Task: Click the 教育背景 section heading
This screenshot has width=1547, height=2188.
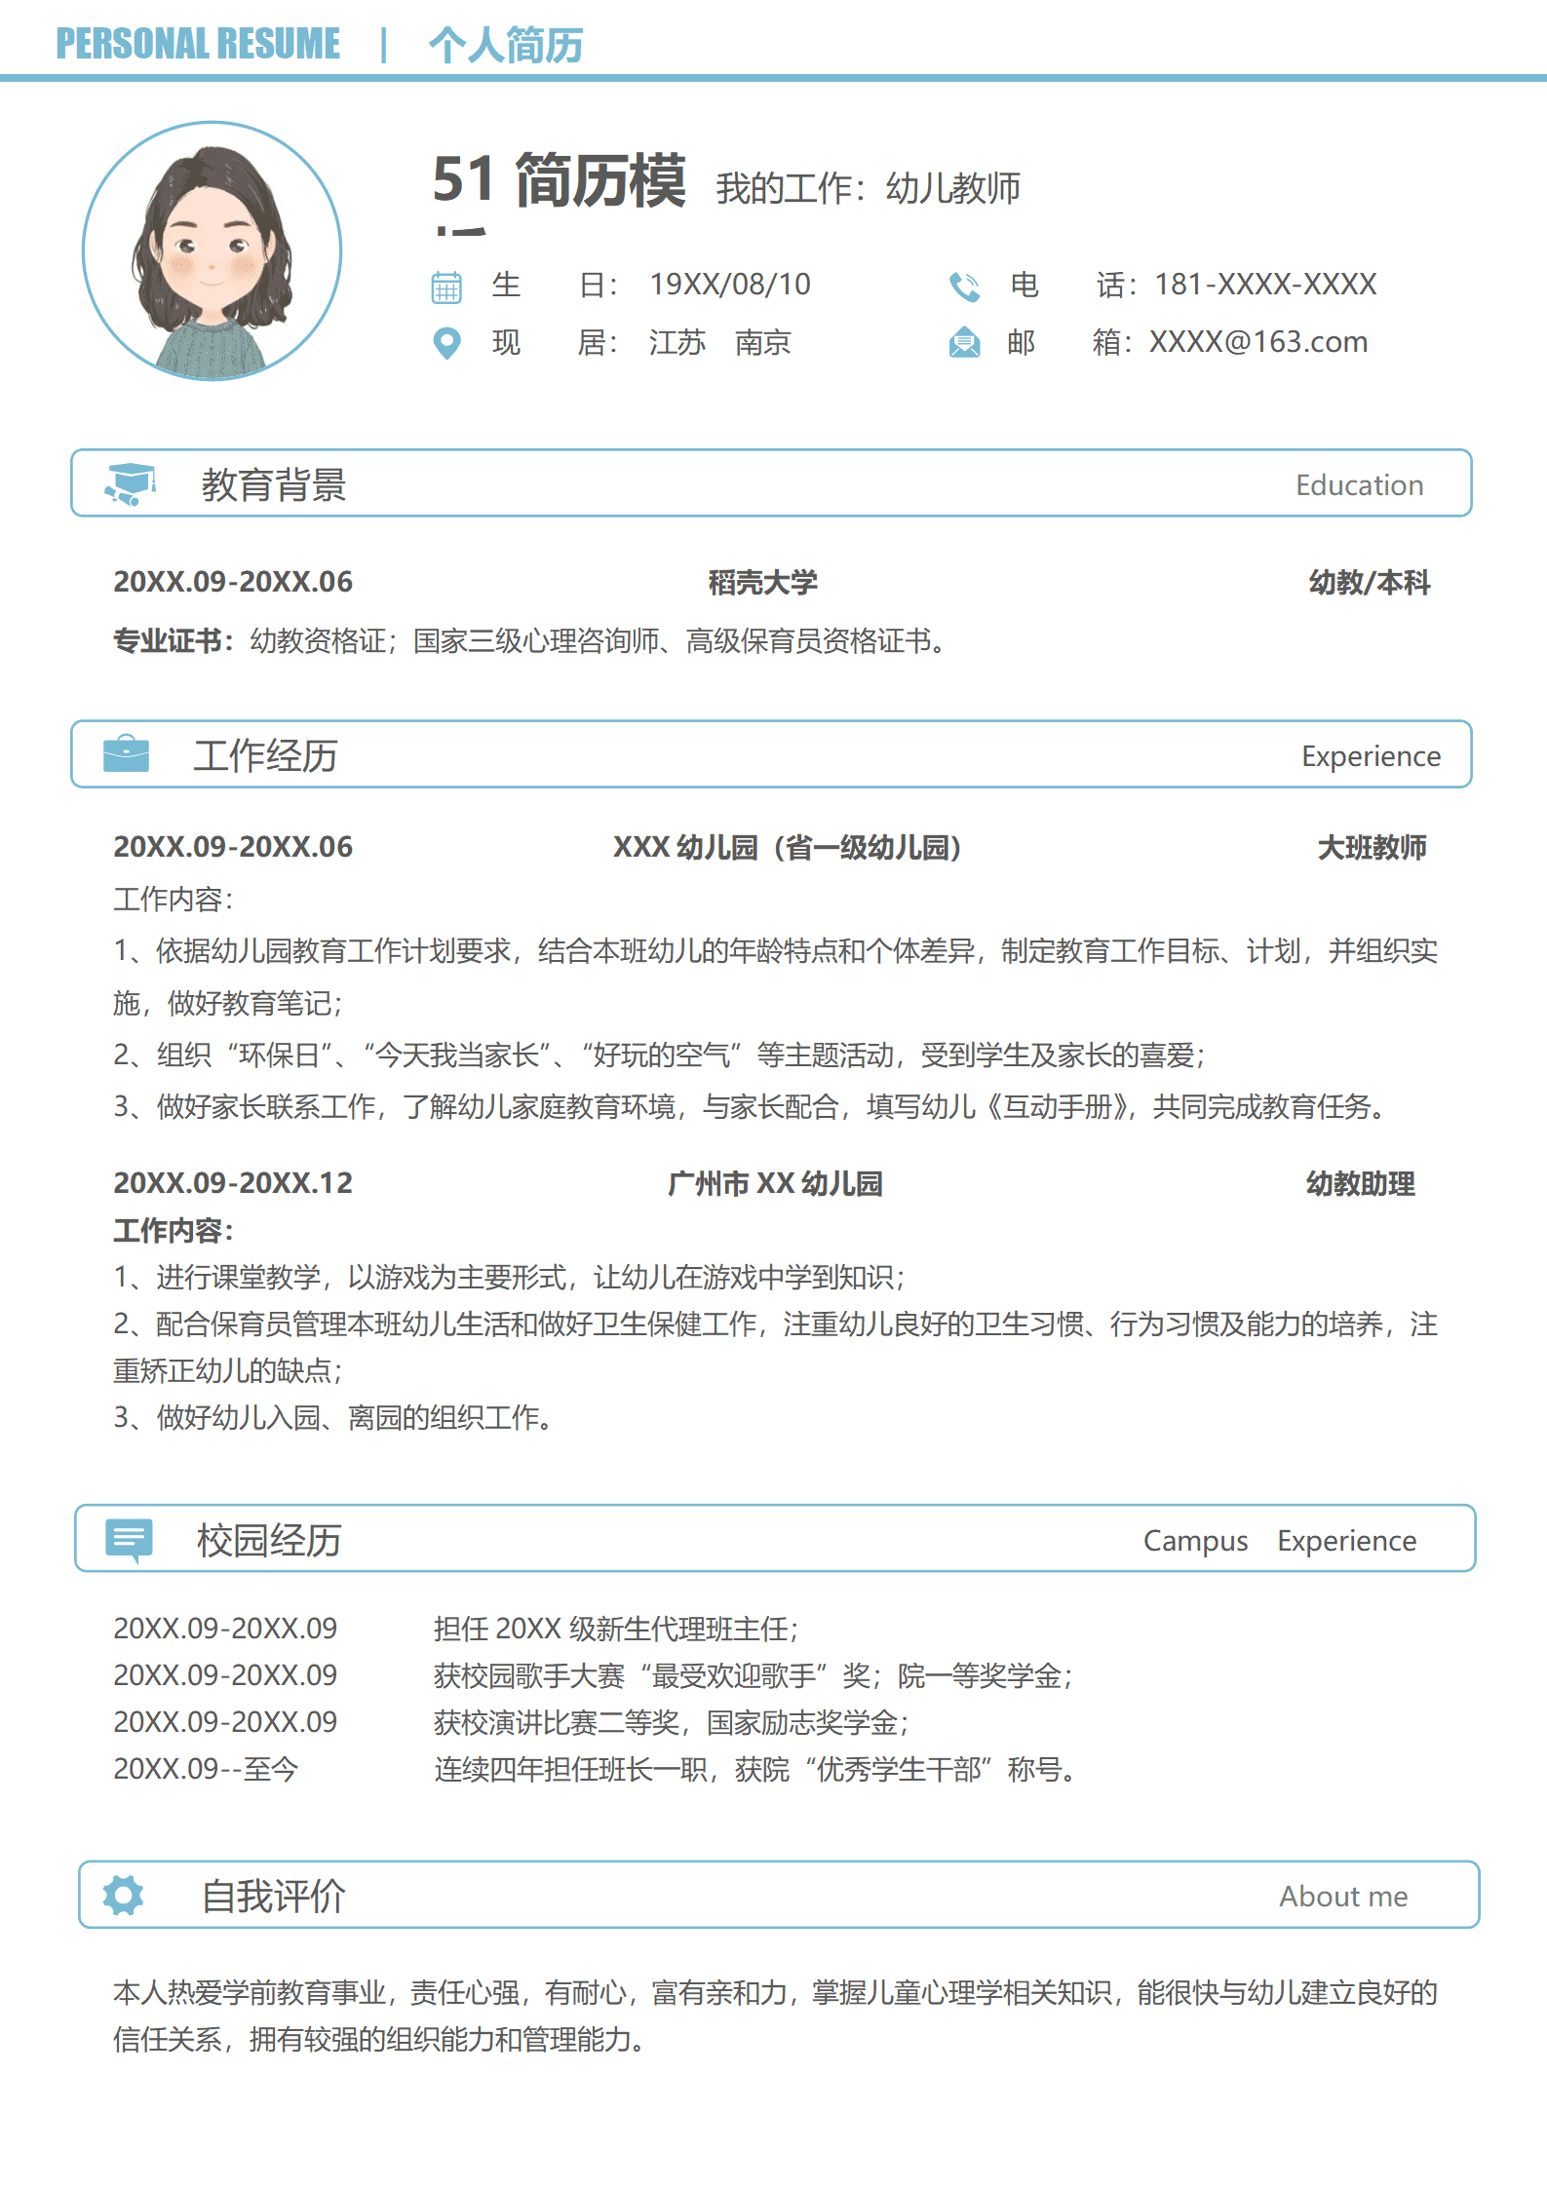Action: pos(274,484)
